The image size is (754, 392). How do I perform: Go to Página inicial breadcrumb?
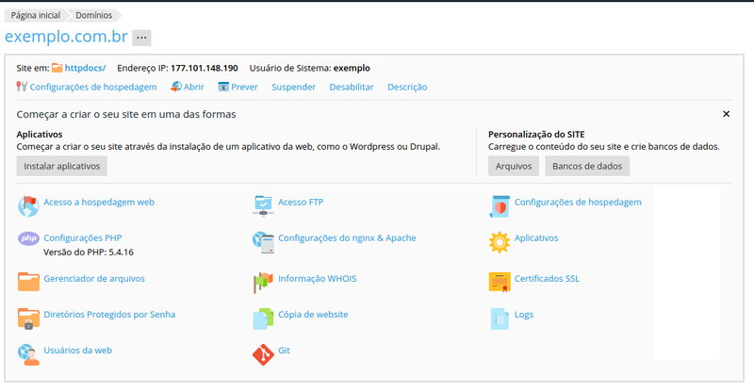[x=35, y=15]
